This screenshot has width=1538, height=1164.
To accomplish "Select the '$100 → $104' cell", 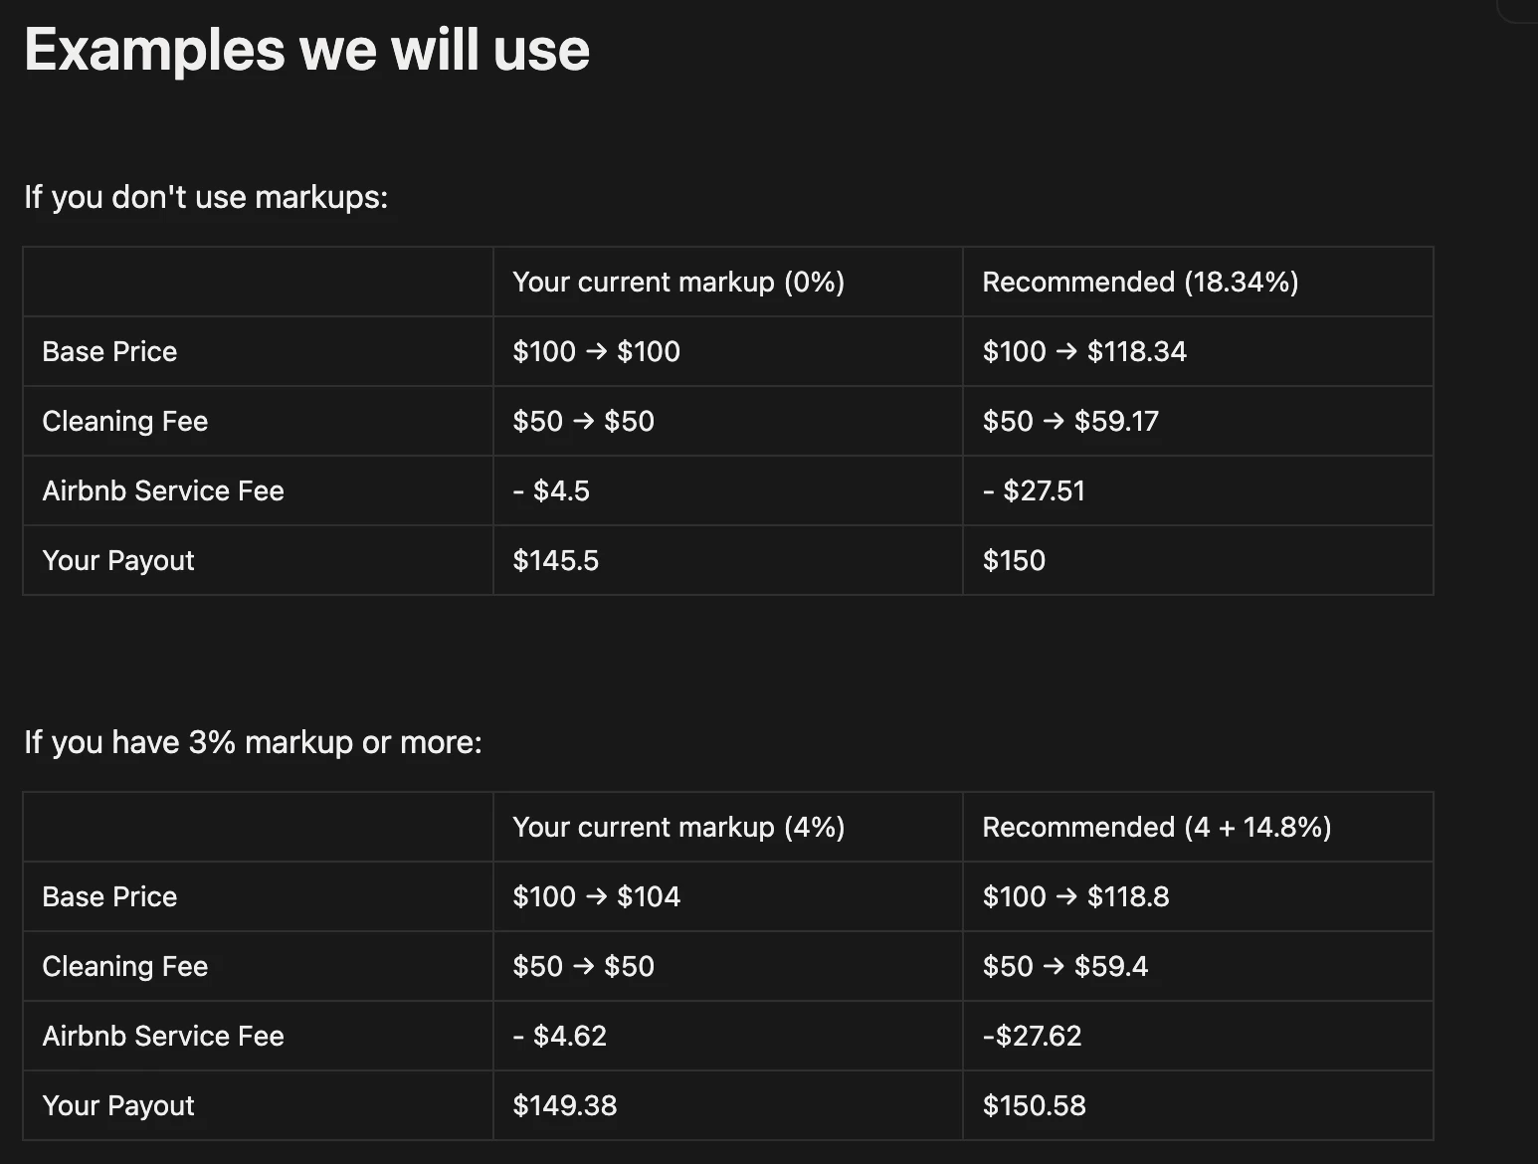I will tap(596, 897).
